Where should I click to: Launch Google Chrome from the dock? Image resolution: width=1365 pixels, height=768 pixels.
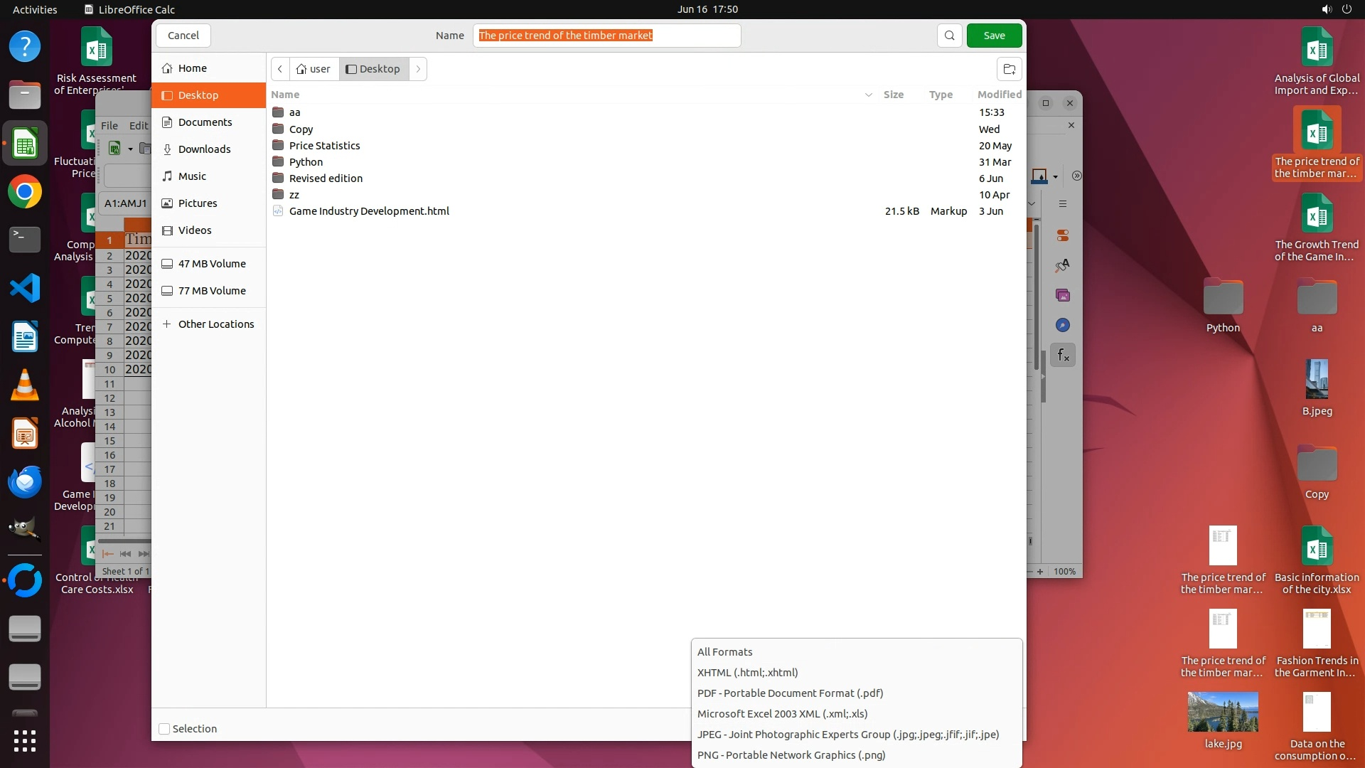[x=25, y=192]
